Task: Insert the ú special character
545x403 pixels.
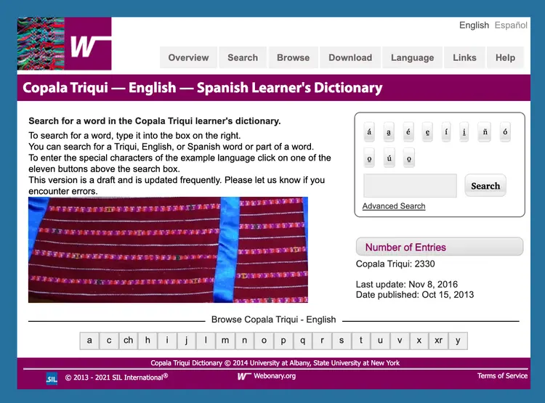Action: pyautogui.click(x=389, y=158)
